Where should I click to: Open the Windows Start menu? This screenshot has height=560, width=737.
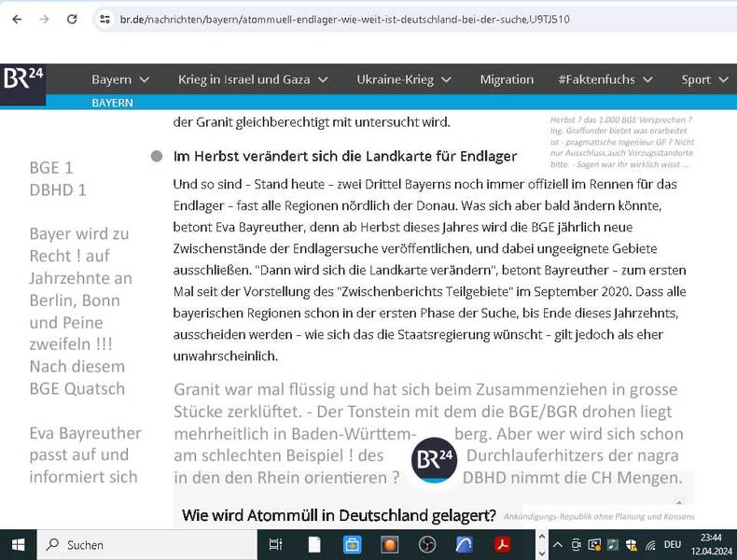17,544
